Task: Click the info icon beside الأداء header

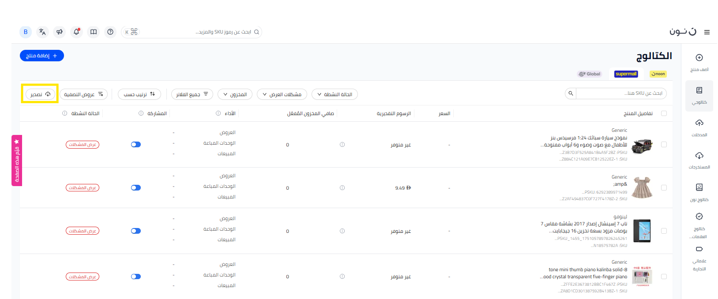Action: [x=218, y=113]
